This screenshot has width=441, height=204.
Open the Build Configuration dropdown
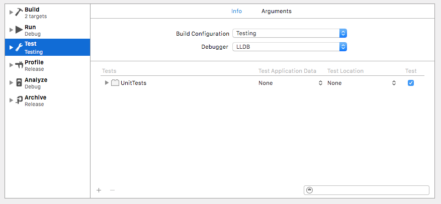coord(290,33)
